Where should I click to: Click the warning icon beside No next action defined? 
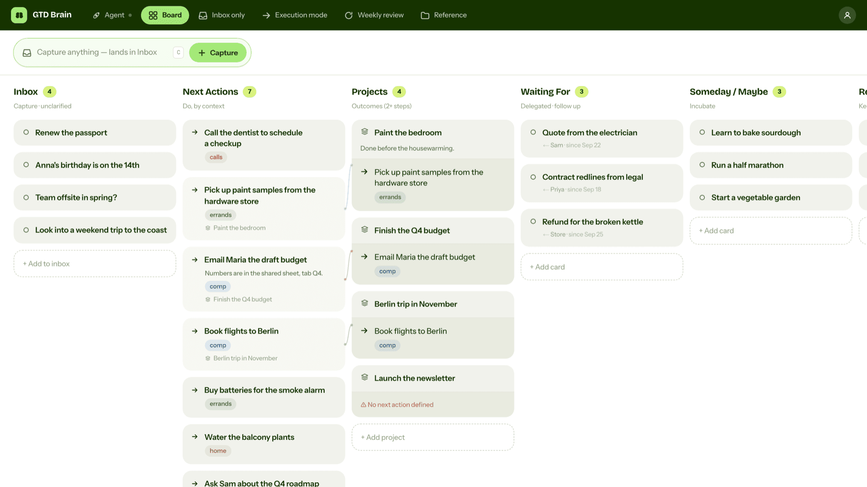[x=363, y=405]
